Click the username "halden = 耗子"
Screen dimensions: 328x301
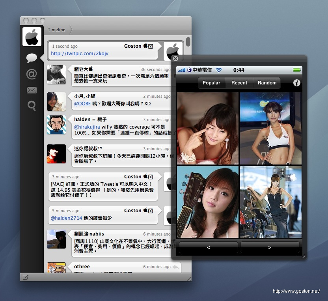90,120
